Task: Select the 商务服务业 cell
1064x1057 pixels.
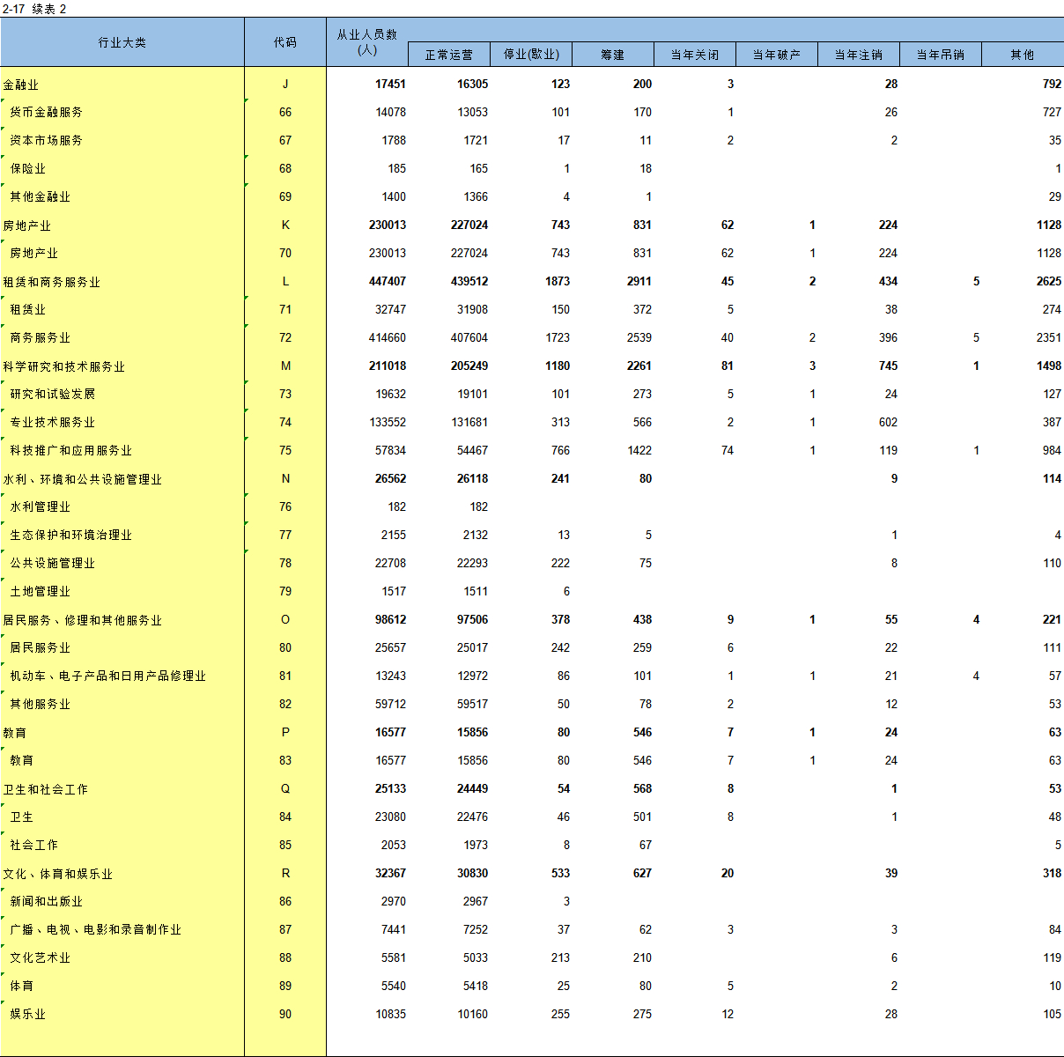Action: click(122, 338)
